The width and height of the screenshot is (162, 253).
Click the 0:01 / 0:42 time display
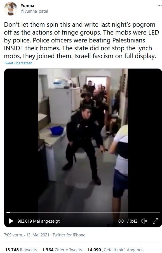pyautogui.click(x=128, y=221)
